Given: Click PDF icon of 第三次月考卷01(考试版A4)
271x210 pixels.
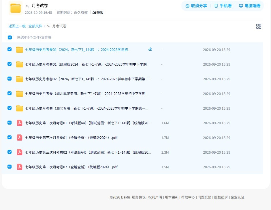Looking at the screenshot, I should (20, 123).
